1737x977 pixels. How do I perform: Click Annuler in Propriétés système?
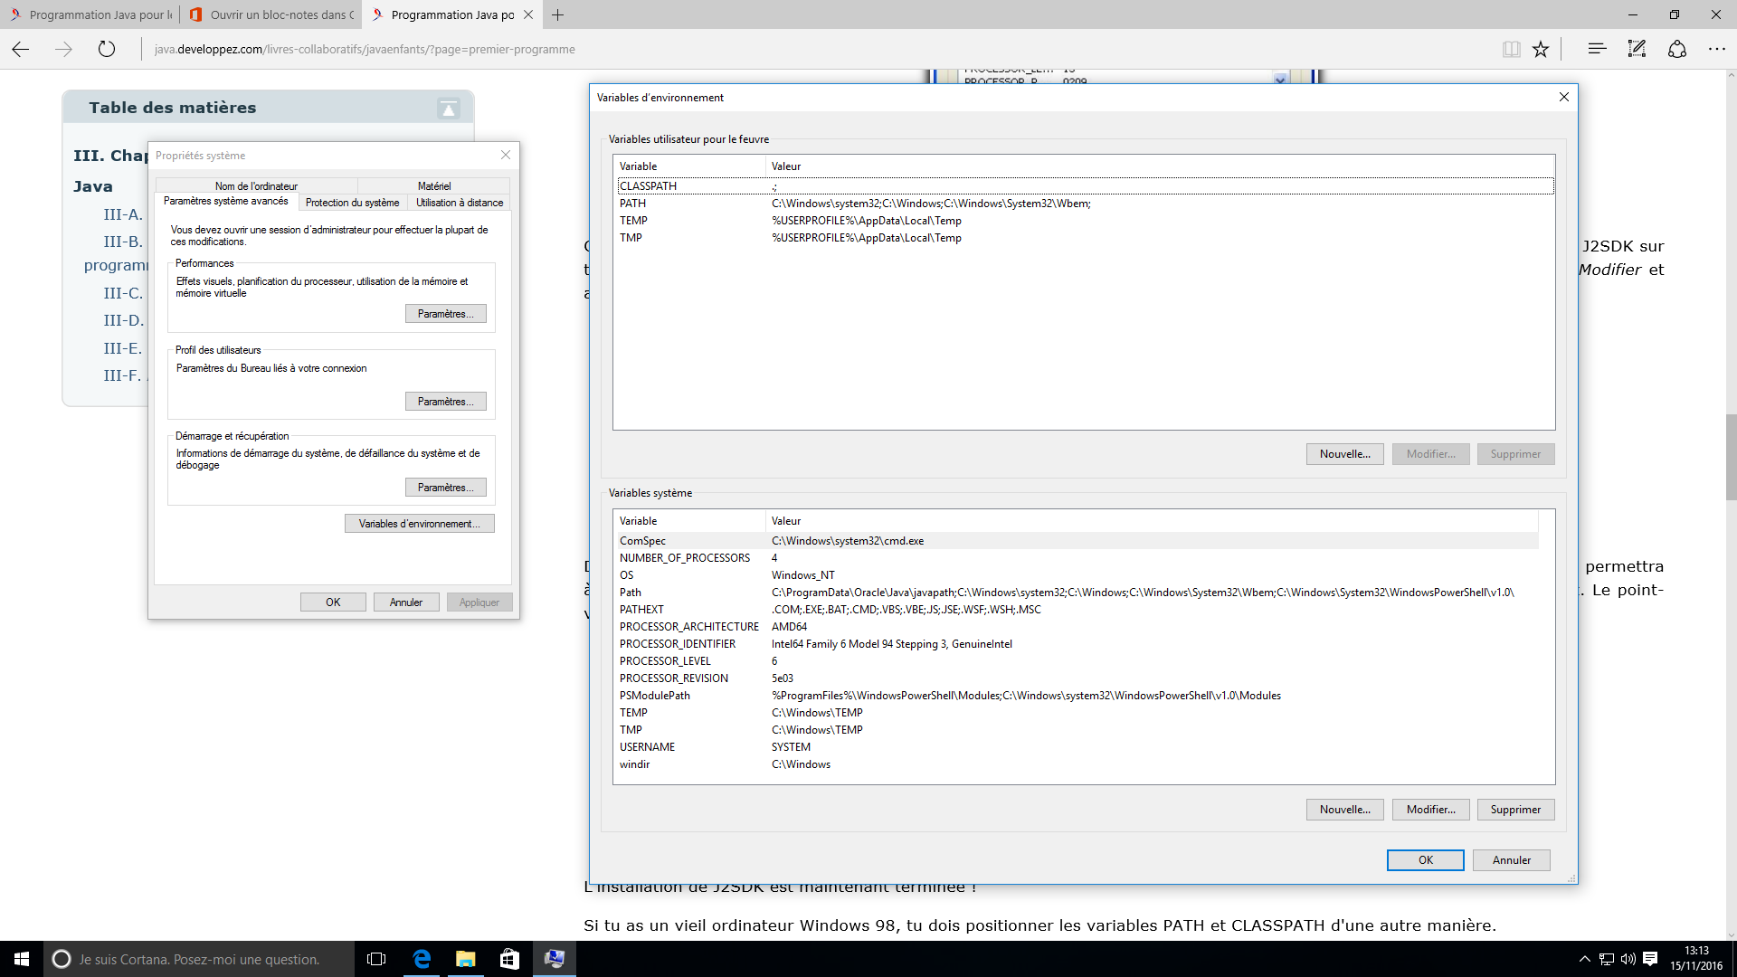pyautogui.click(x=406, y=602)
